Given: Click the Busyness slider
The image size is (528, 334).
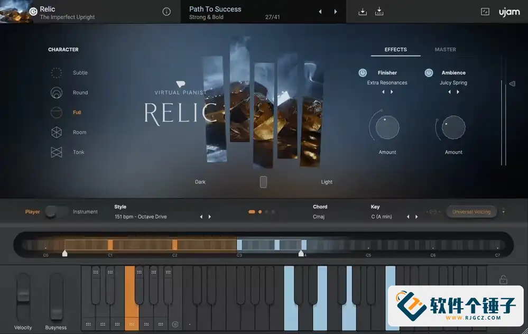Looking at the screenshot, I should tap(56, 297).
